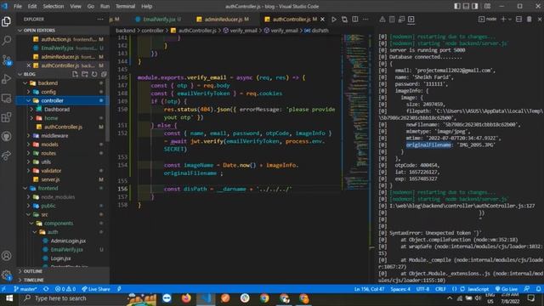This screenshot has width=544, height=306.
Task: Click master branch in status bar
Action: pos(25,289)
